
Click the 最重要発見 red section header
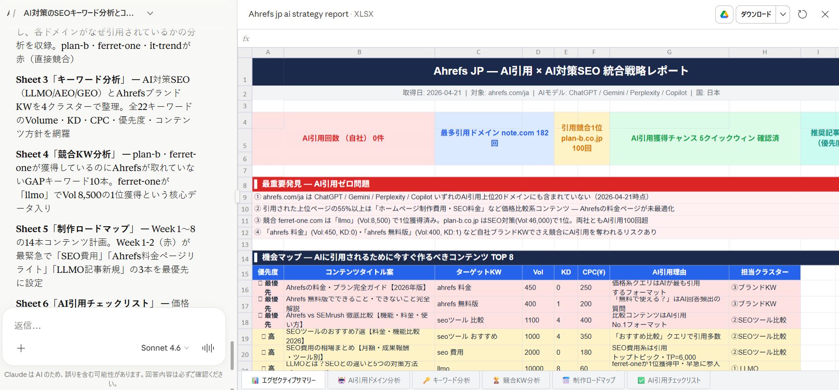click(x=545, y=184)
